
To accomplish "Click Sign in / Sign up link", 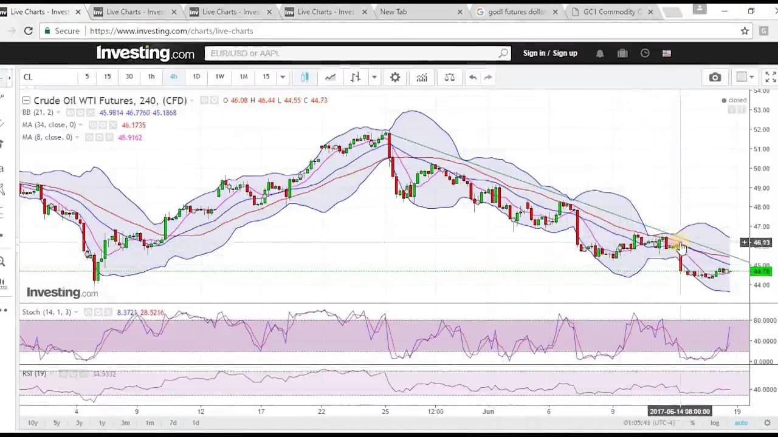I will [x=550, y=53].
